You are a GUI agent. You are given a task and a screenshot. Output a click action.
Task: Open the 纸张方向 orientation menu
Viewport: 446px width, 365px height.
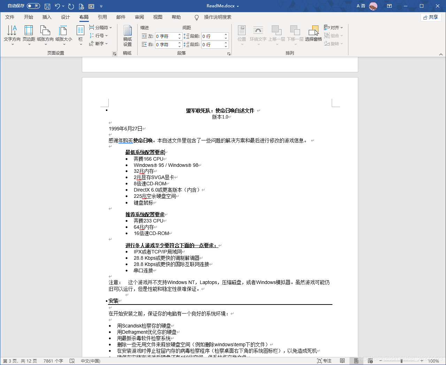coord(45,35)
